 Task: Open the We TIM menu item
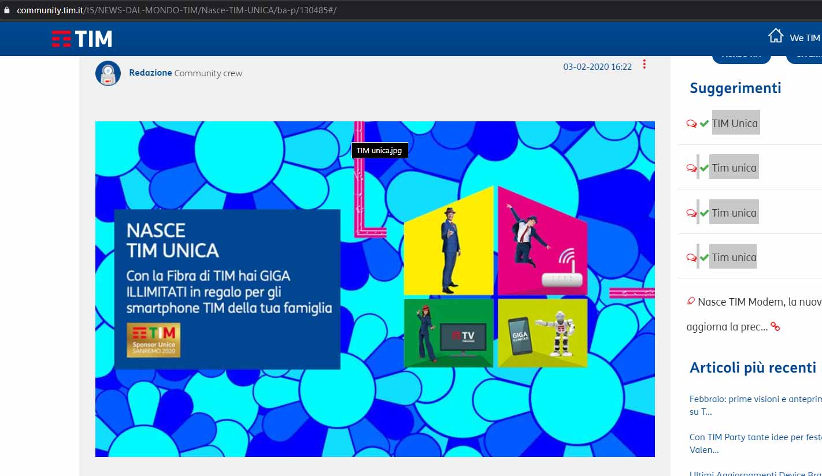coord(805,38)
